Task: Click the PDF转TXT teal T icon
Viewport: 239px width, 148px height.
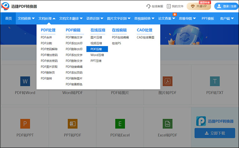Action: 215,81
